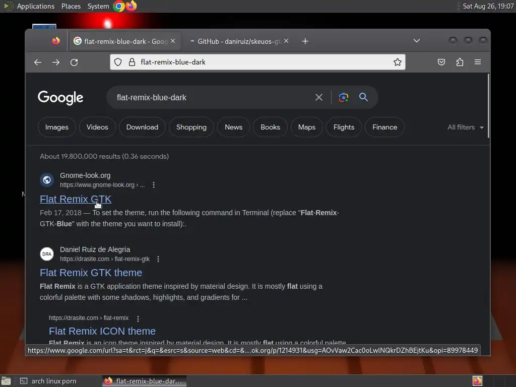This screenshot has width=516, height=387.
Task: Open the Flat Remix GTK result link
Action: (x=76, y=199)
